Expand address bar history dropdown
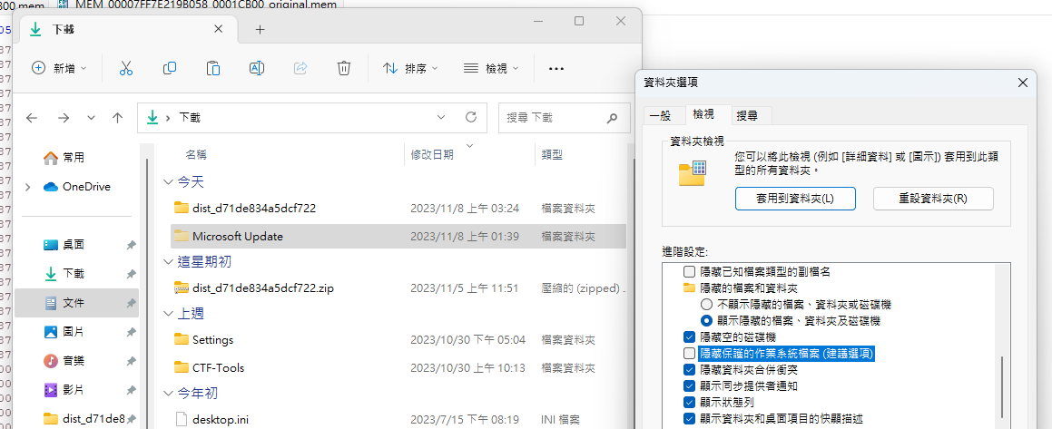The height and width of the screenshot is (429, 1052). pos(441,117)
